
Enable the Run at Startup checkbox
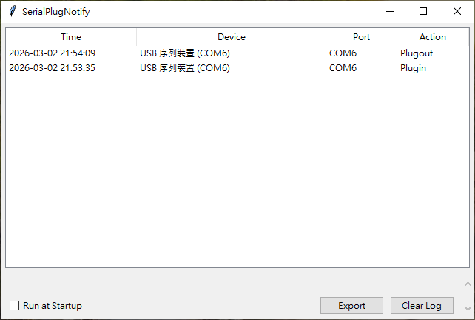click(15, 305)
